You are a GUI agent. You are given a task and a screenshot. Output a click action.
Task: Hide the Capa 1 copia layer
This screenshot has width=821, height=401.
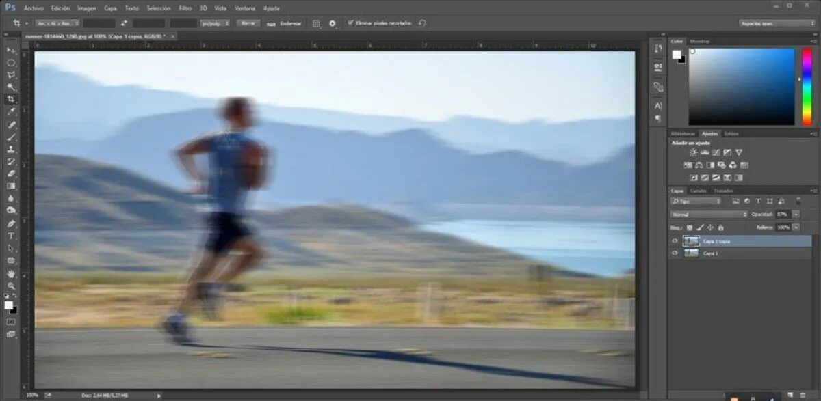(x=675, y=241)
